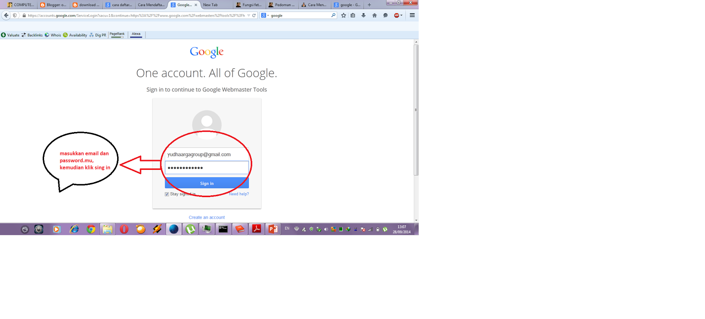This screenshot has width=705, height=319.
Task: Click Whois in the SEO toolbar
Action: pos(53,35)
